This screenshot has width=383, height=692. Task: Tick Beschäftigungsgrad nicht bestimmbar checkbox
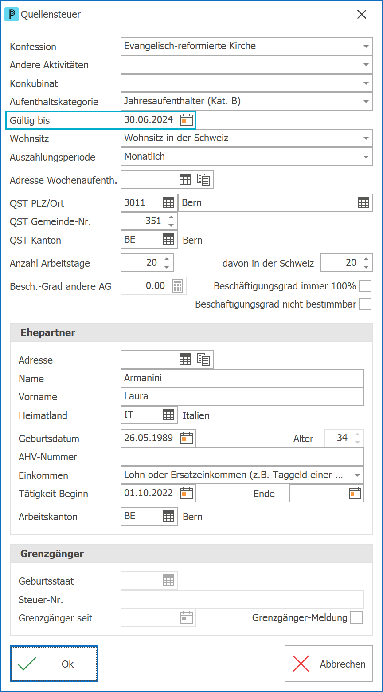click(x=365, y=304)
